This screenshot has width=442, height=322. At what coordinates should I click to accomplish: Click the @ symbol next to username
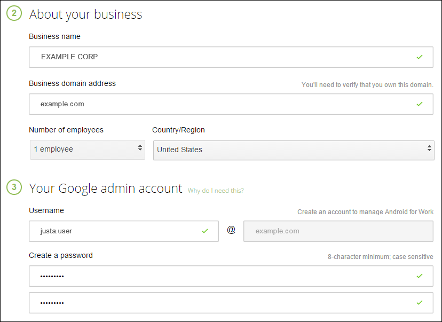pos(231,230)
